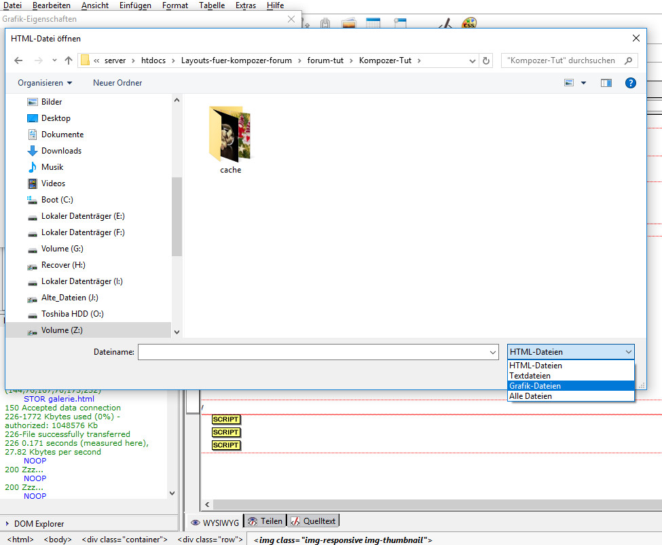
Task: Click the up one folder arrow
Action: click(68, 60)
